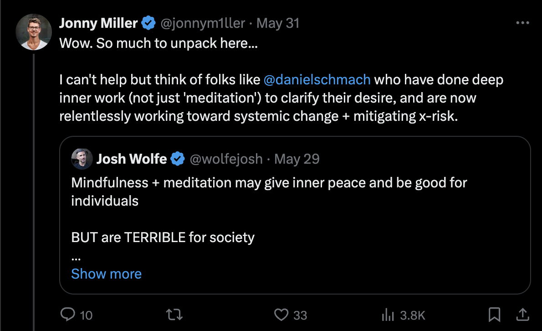Expand quoted tweet with Show more
The image size is (542, 331).
[106, 274]
